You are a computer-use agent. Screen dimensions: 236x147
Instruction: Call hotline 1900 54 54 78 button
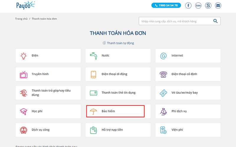(x=166, y=5)
